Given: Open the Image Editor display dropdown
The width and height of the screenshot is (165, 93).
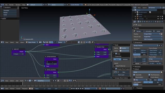Looking at the screenshot, I should click(152, 34).
